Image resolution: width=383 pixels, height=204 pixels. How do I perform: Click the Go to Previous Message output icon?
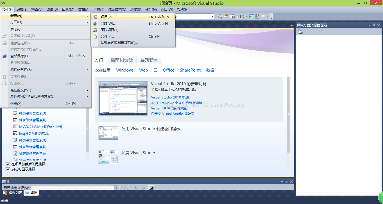click(129, 188)
